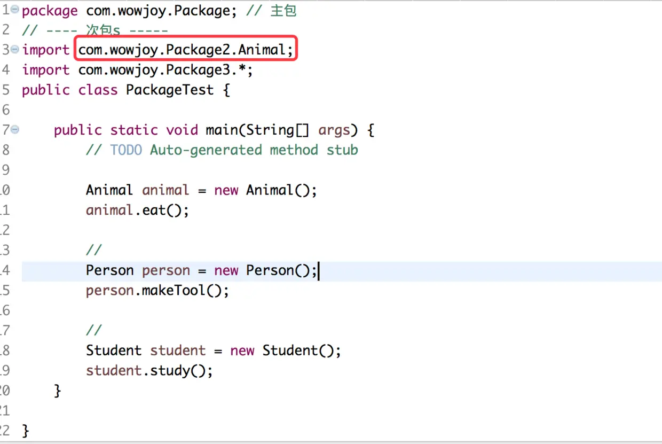Image resolution: width=662 pixels, height=444 pixels.
Task: Place cursor on the PackageTest class name
Action: click(x=170, y=90)
